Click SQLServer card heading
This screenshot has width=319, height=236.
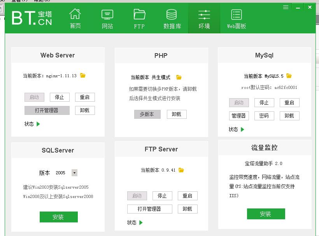tap(58, 150)
